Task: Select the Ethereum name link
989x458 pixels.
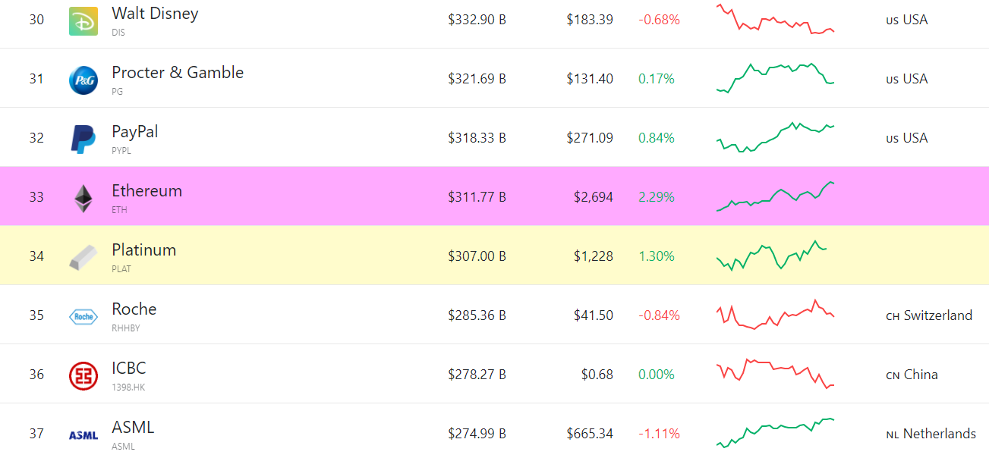Action: (146, 191)
